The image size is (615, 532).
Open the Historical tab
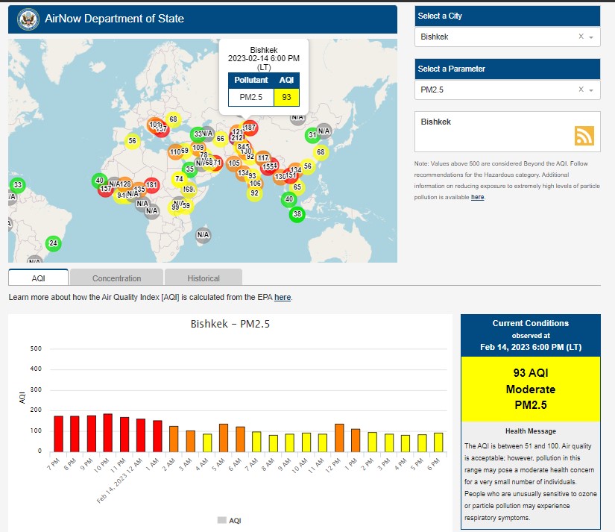[204, 278]
